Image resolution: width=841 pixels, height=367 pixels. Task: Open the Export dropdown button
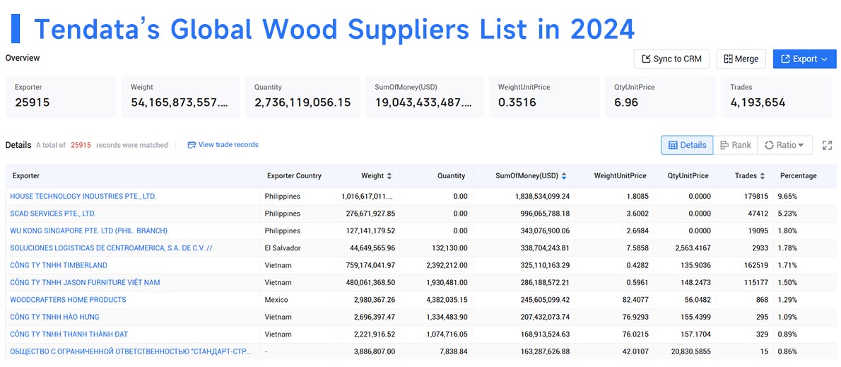804,59
